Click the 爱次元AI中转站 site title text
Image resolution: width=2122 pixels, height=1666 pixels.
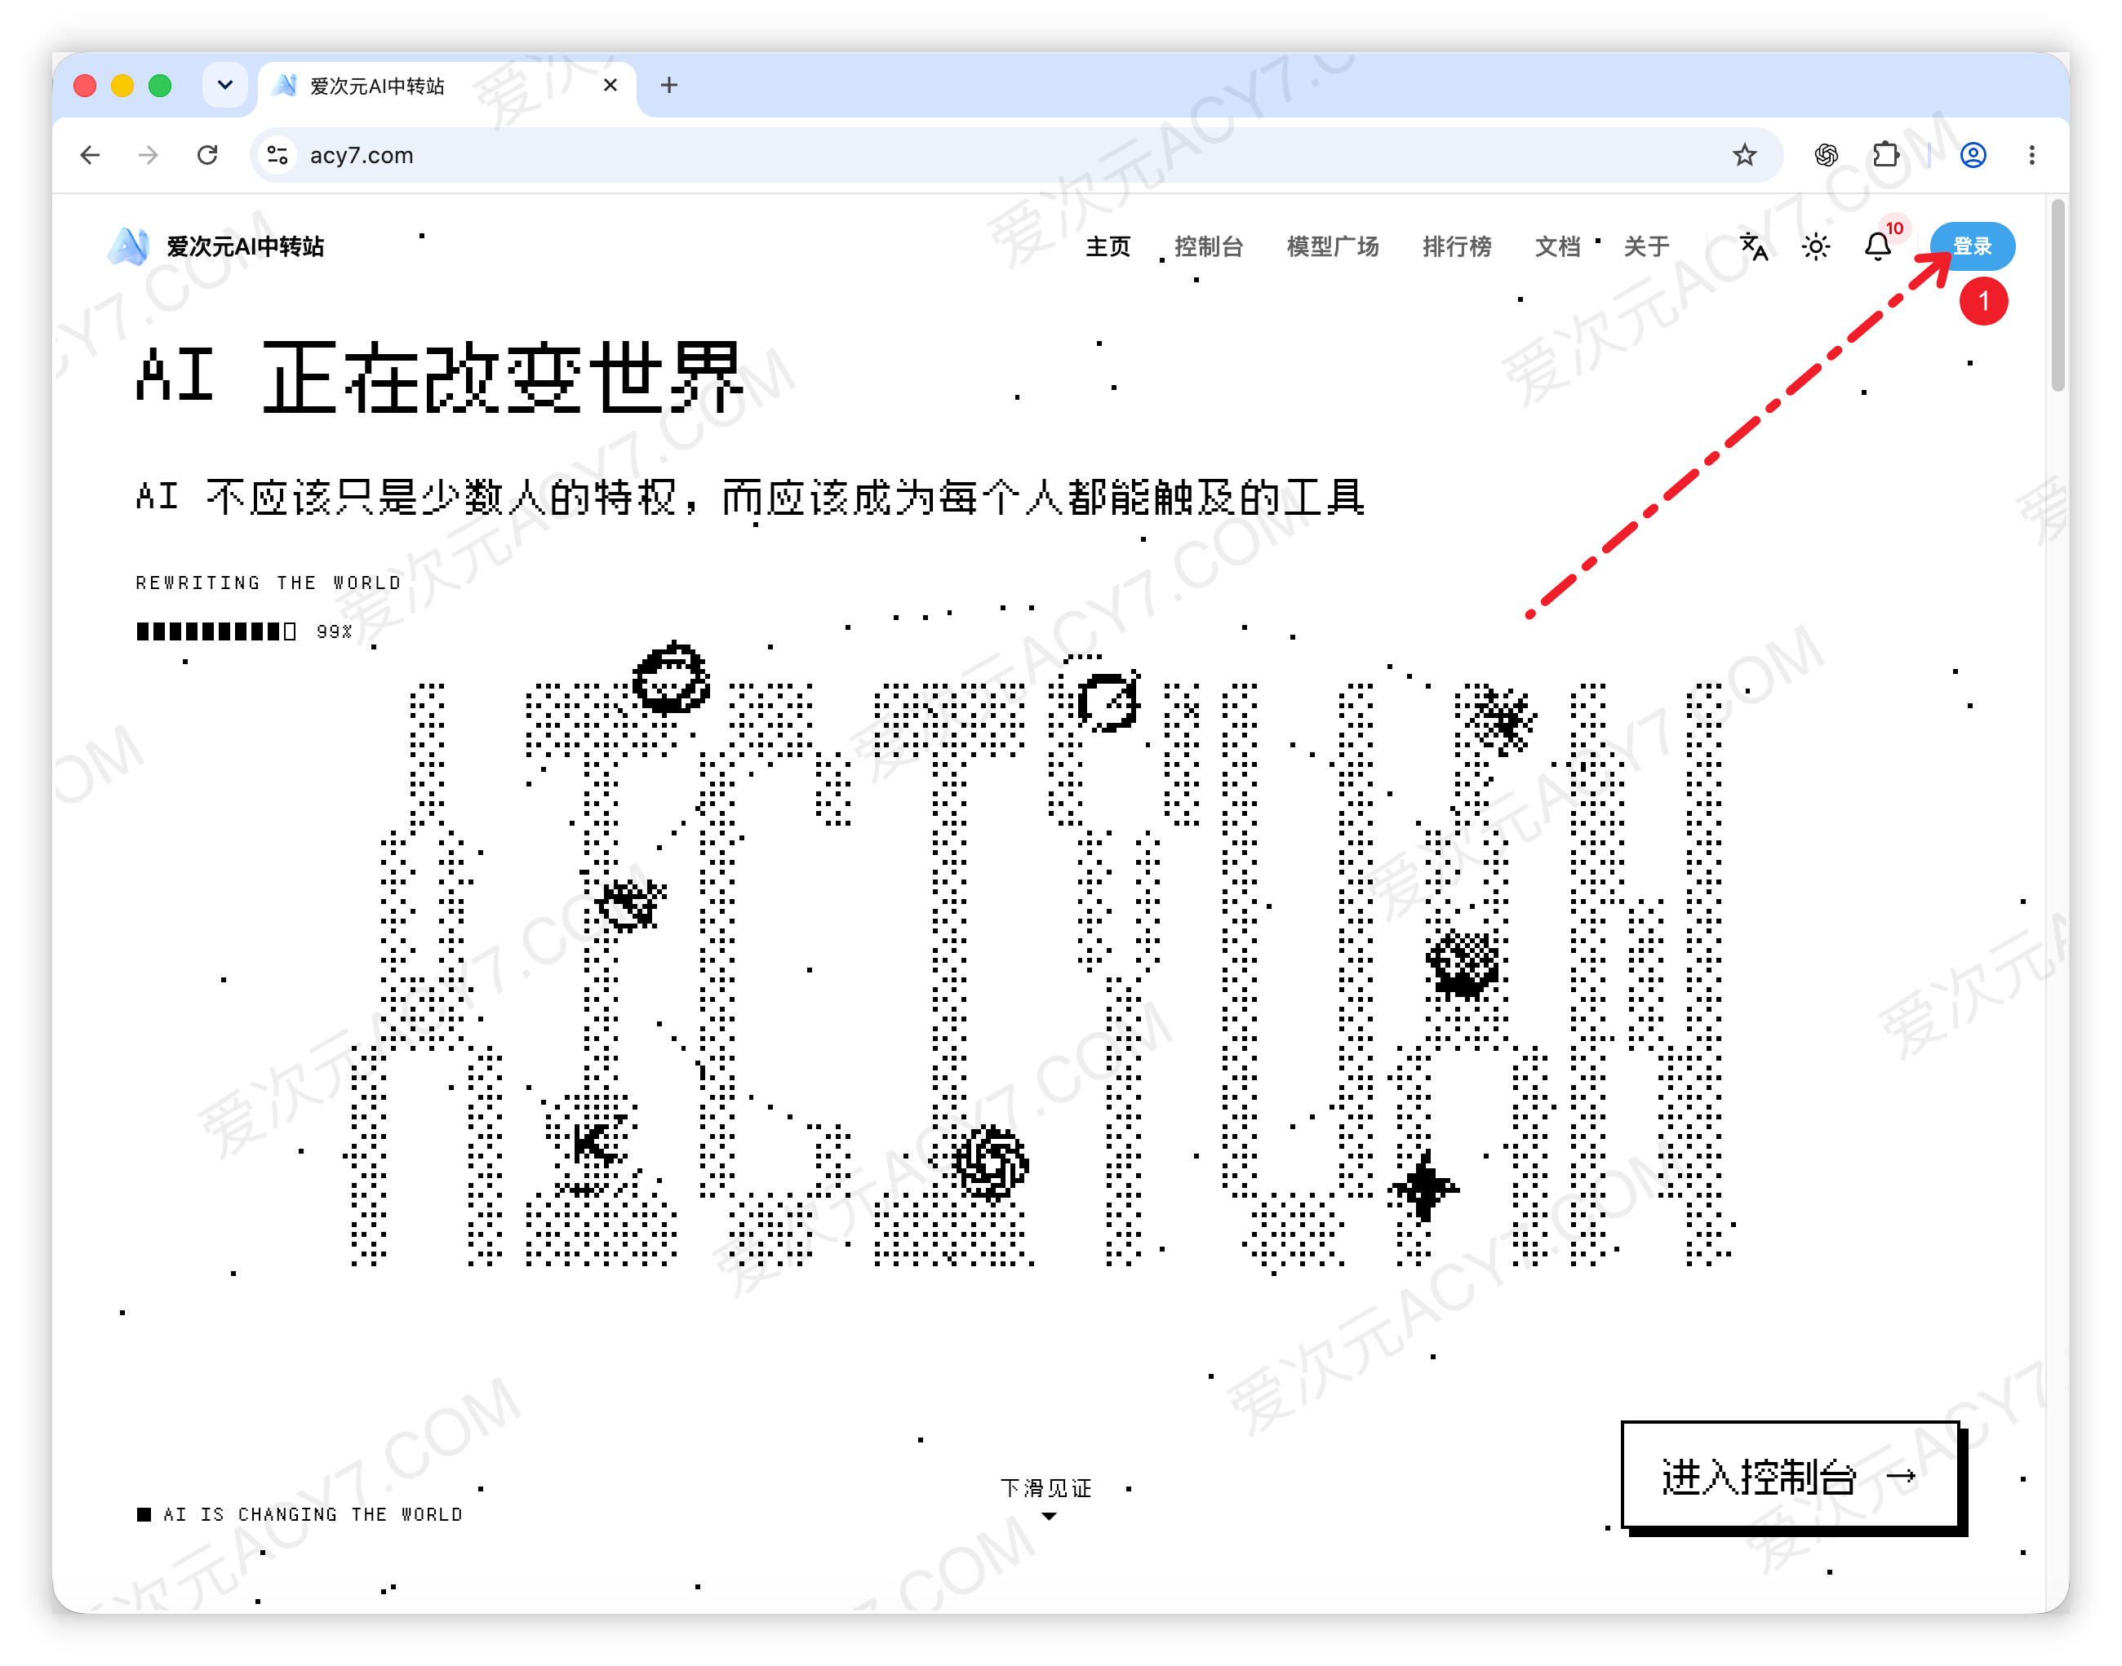coord(245,246)
